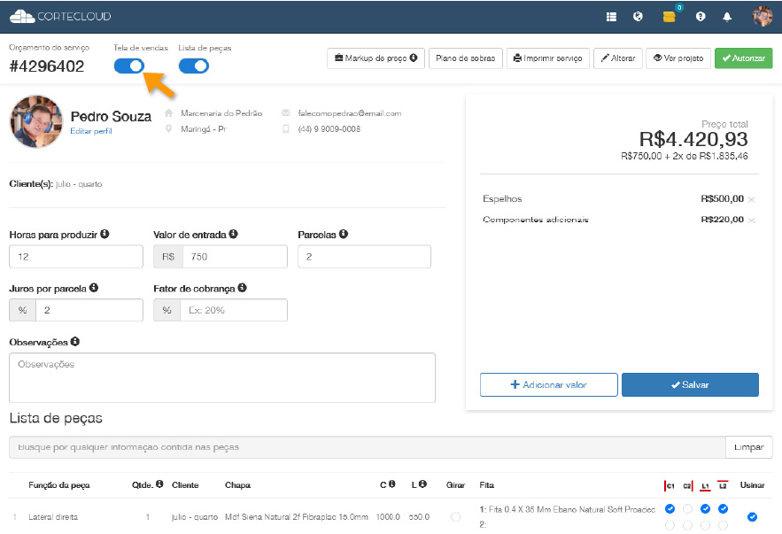This screenshot has height=534, width=782.
Task: Click the falecomopedrao@email.com address
Action: (350, 113)
